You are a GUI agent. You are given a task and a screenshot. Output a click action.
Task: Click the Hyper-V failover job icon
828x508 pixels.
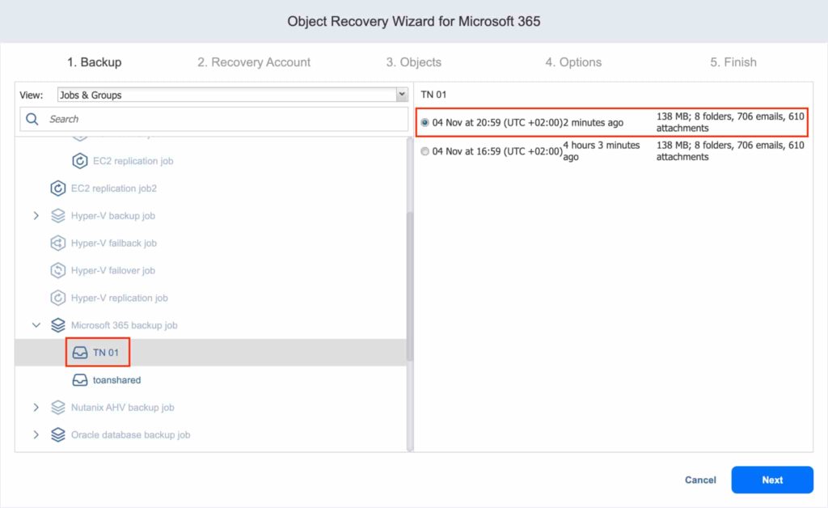(x=57, y=270)
